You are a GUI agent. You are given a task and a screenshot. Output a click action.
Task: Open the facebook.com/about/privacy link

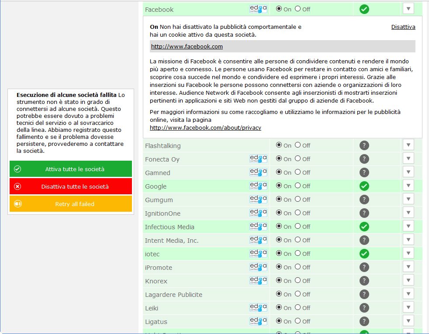coord(205,128)
